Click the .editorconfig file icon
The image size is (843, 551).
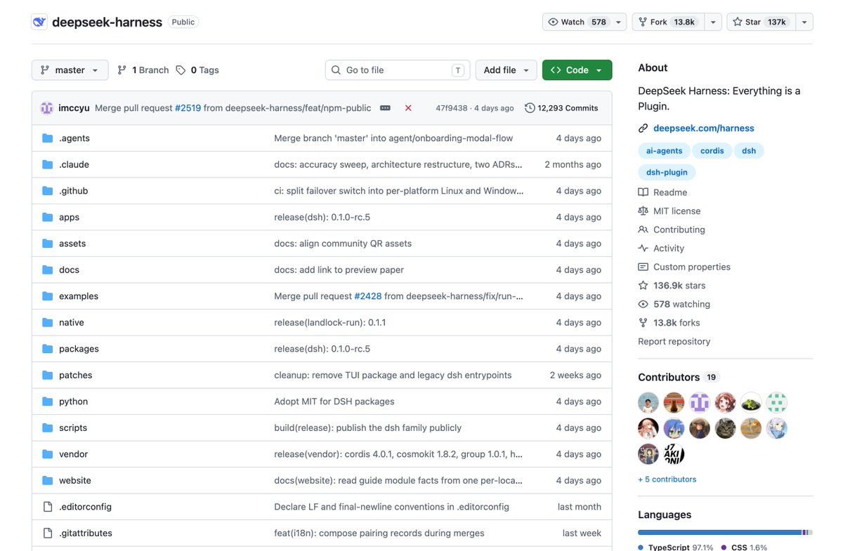(48, 507)
